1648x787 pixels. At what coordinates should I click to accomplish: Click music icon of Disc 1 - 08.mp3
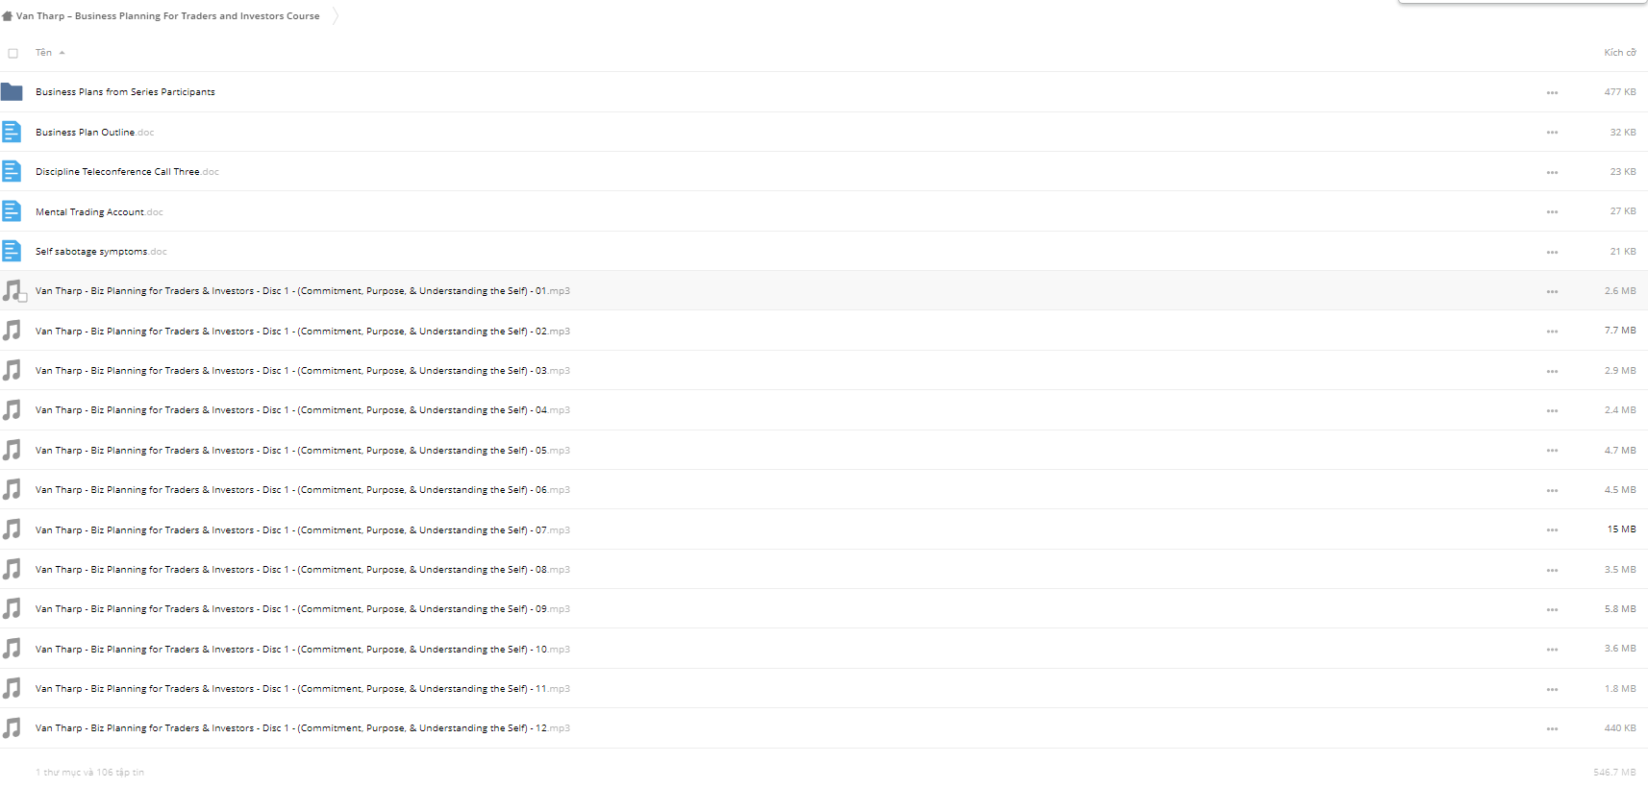[x=12, y=569]
